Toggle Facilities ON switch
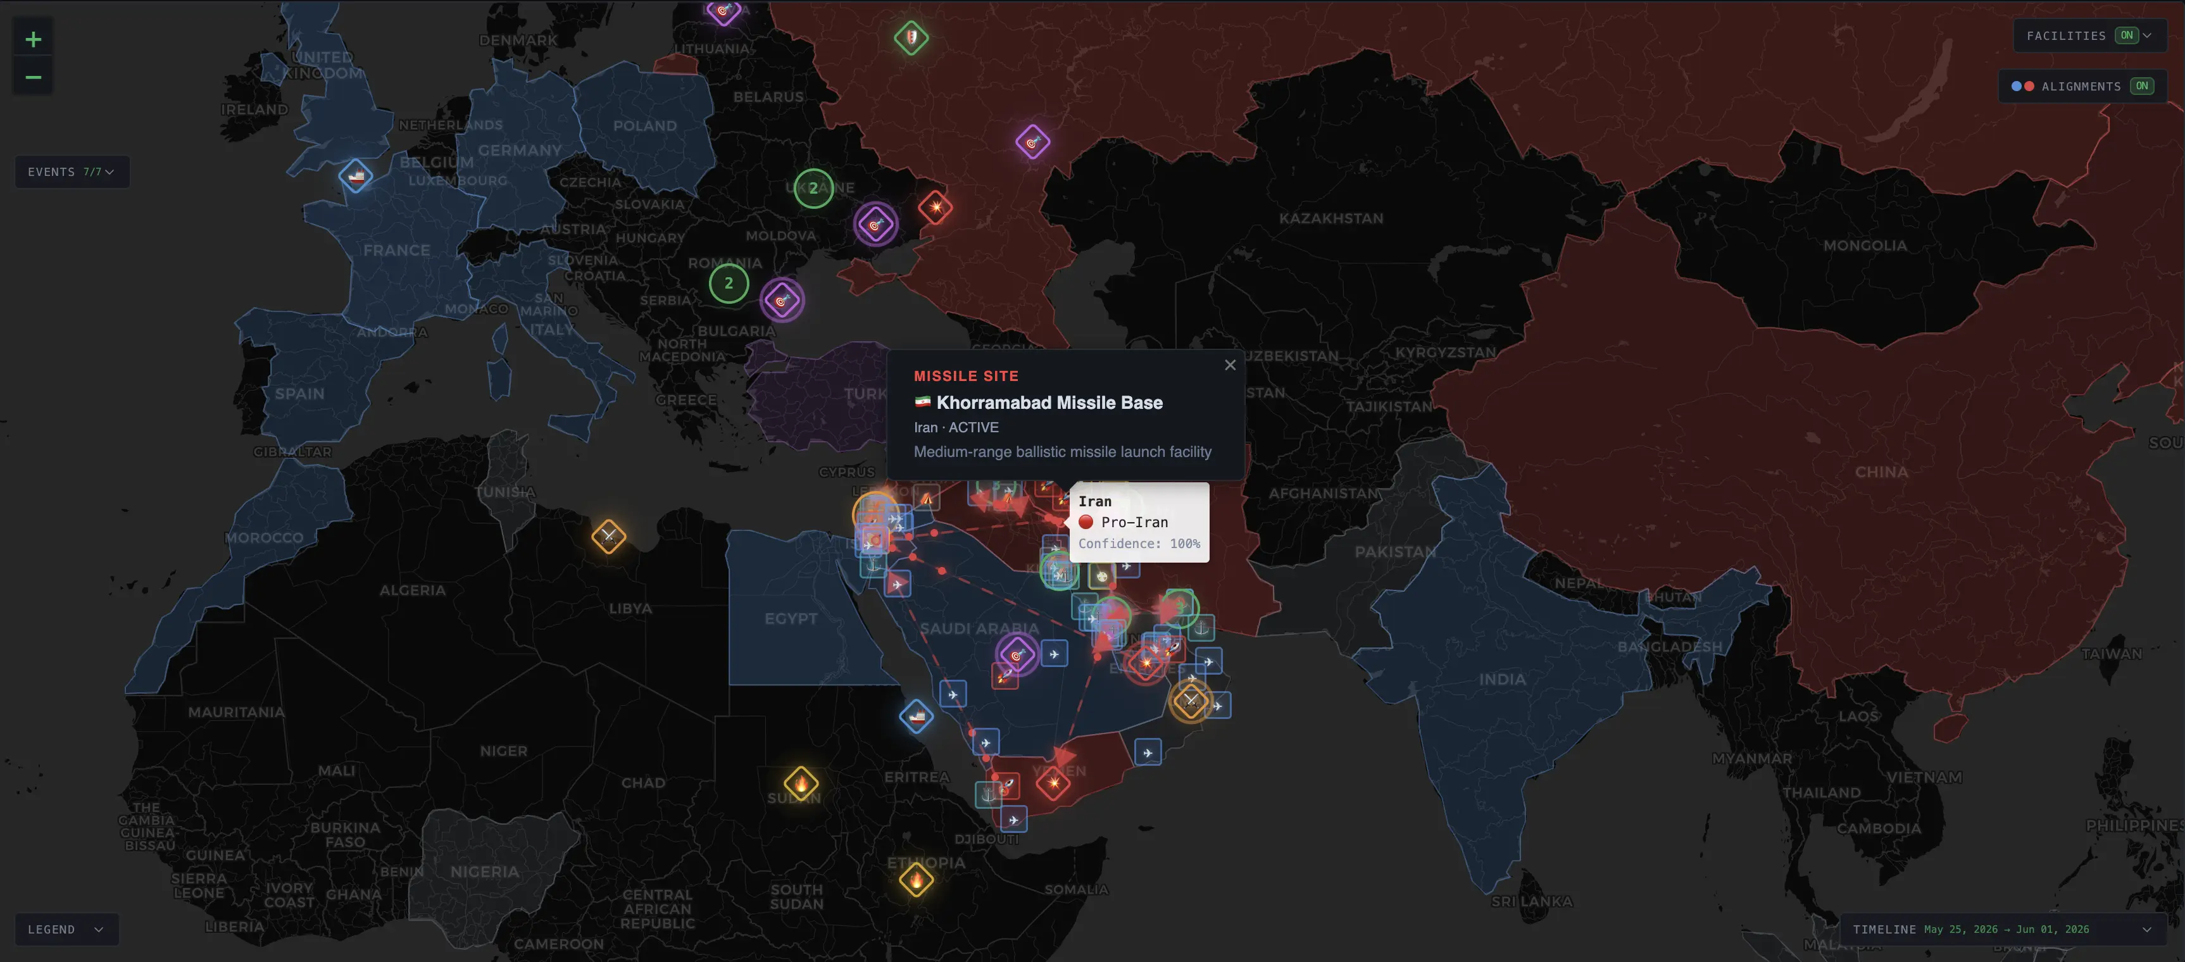The image size is (2185, 962). (x=2127, y=35)
